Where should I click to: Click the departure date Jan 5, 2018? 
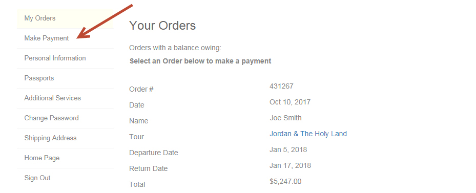coord(288,149)
